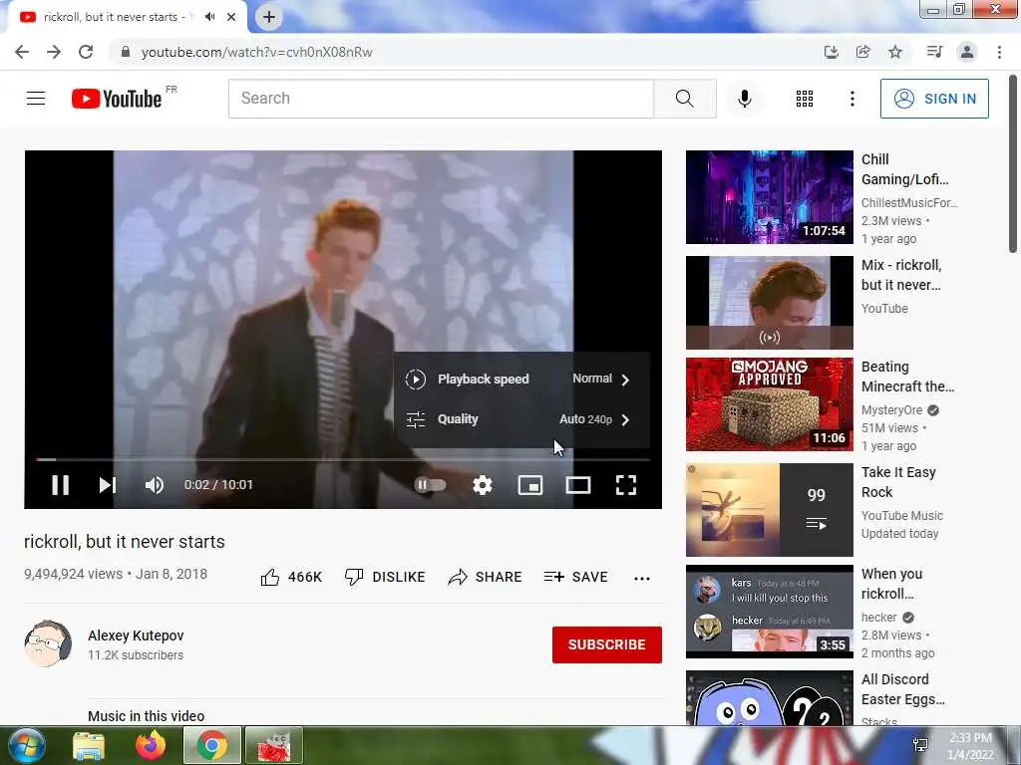Open 'All Discord Easter Eggs' video title
Image resolution: width=1021 pixels, height=765 pixels.
[x=903, y=689]
